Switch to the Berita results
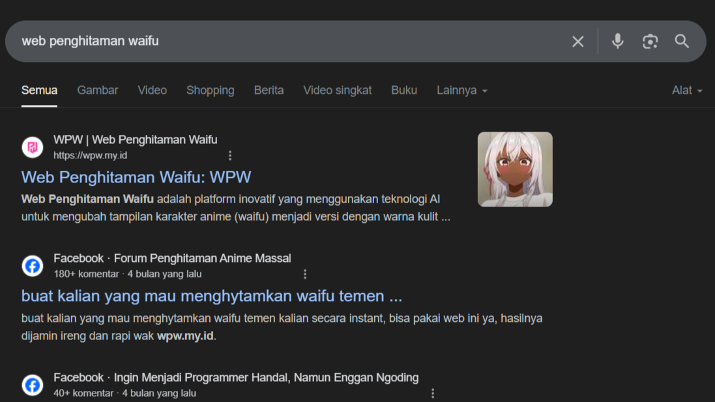The image size is (715, 402). pyautogui.click(x=269, y=90)
